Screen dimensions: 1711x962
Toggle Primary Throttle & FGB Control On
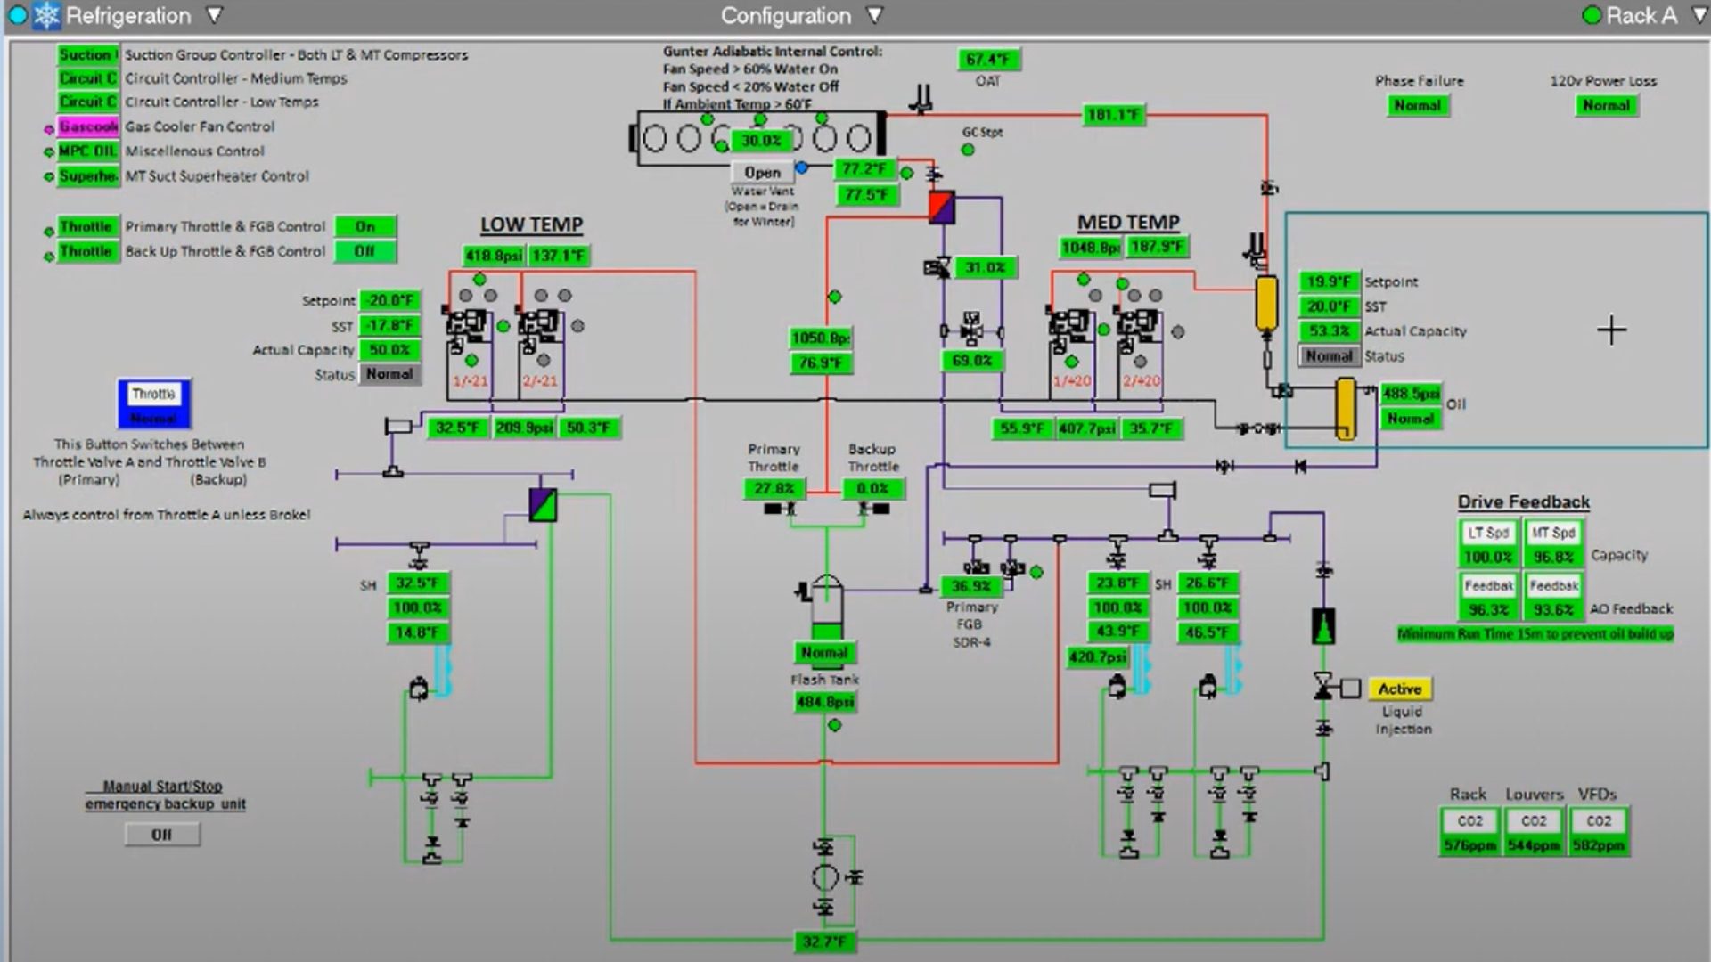click(365, 226)
